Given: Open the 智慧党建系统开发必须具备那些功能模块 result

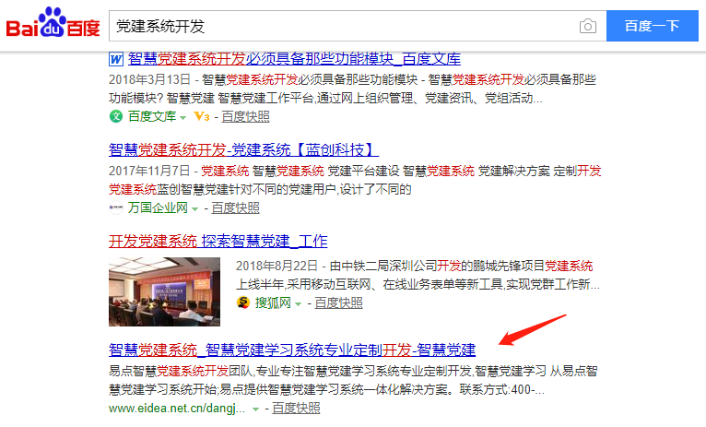Looking at the screenshot, I should 294,59.
